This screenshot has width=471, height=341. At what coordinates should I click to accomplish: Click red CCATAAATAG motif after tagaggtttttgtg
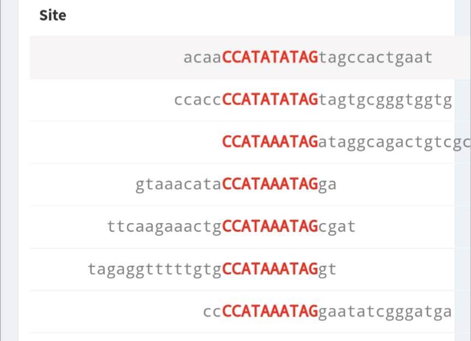(270, 269)
